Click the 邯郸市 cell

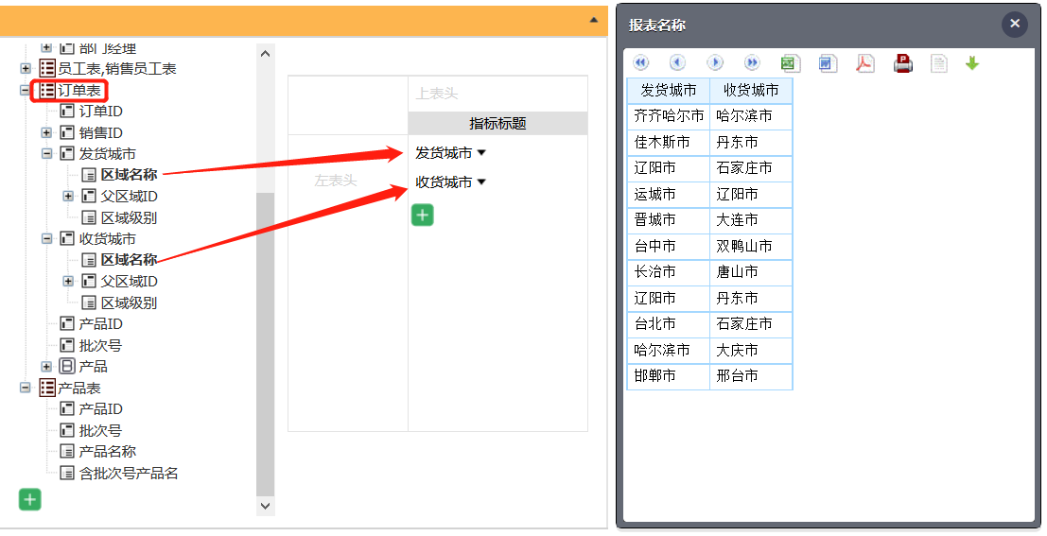pyautogui.click(x=669, y=376)
